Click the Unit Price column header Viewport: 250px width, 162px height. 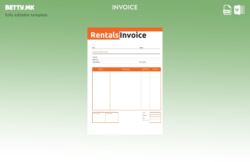146,69
